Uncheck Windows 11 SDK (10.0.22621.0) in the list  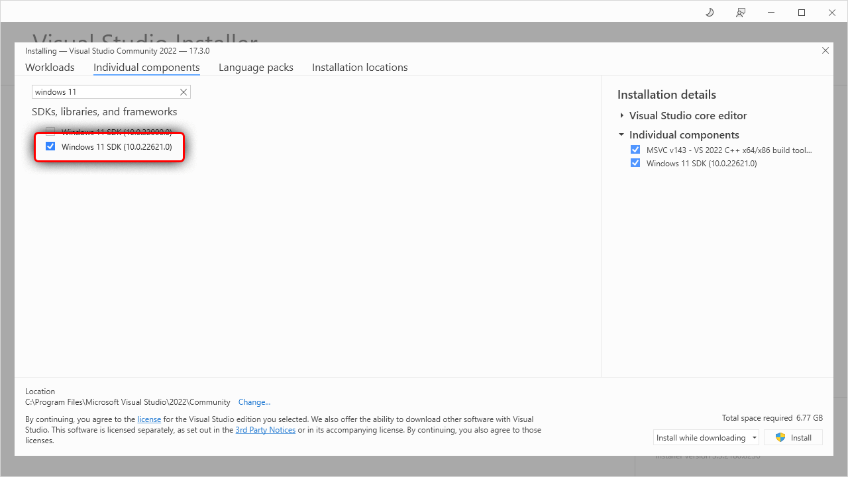click(x=50, y=146)
